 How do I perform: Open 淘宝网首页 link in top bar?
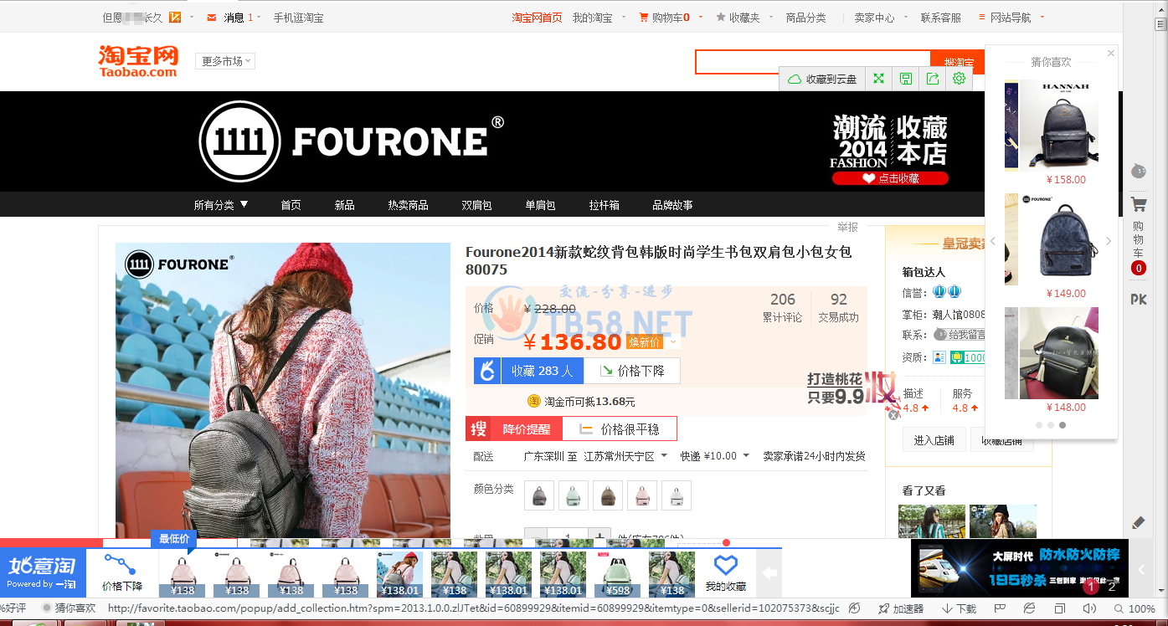coord(537,18)
